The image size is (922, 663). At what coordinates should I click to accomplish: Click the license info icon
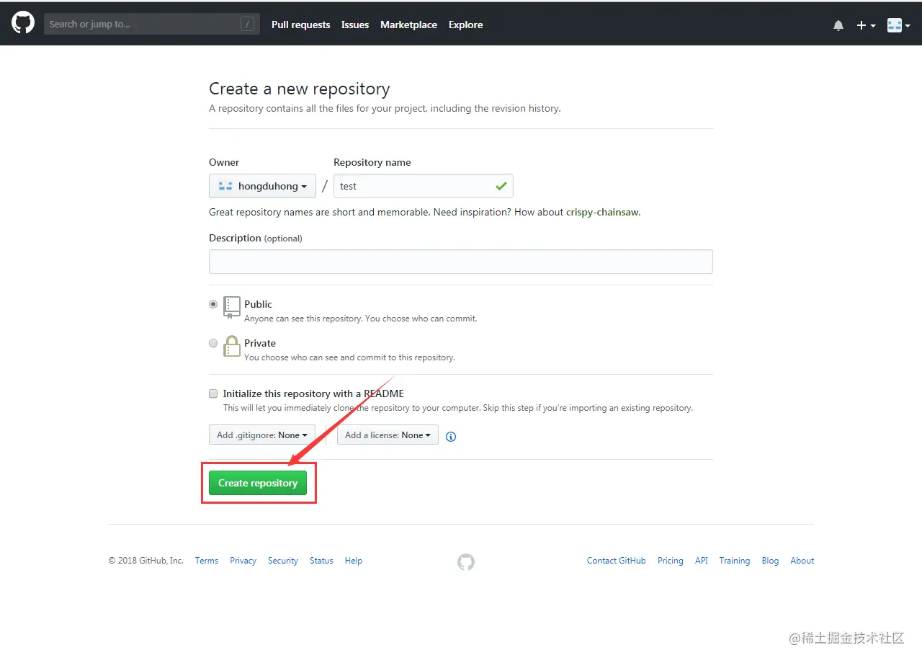[x=451, y=436]
